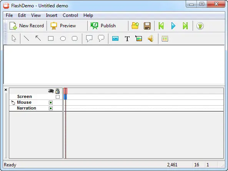Open the Edit menu

pos(22,15)
